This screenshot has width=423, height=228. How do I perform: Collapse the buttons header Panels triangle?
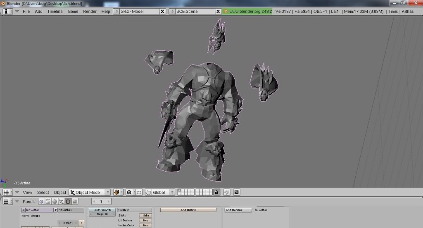17,201
